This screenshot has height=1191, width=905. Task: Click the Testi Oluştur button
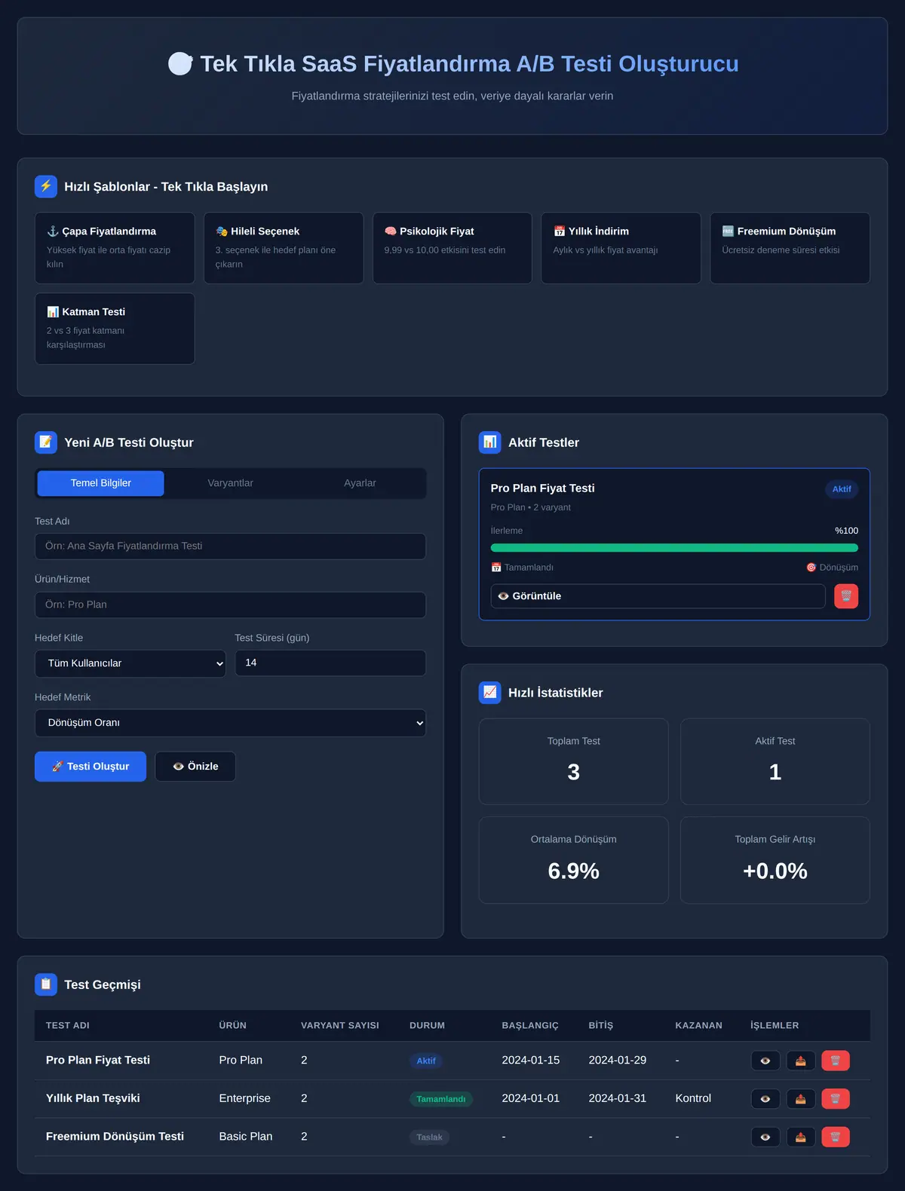[90, 767]
